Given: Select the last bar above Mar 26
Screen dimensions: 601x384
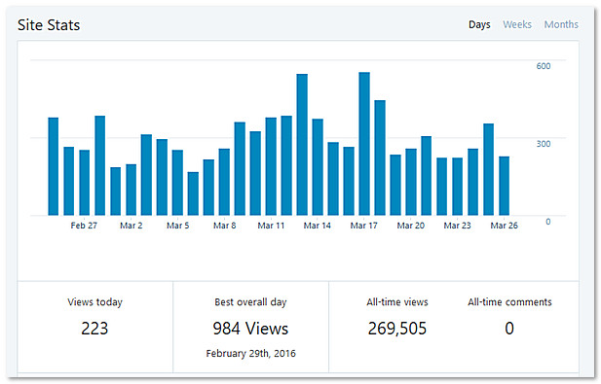Looking at the screenshot, I should tap(504, 186).
